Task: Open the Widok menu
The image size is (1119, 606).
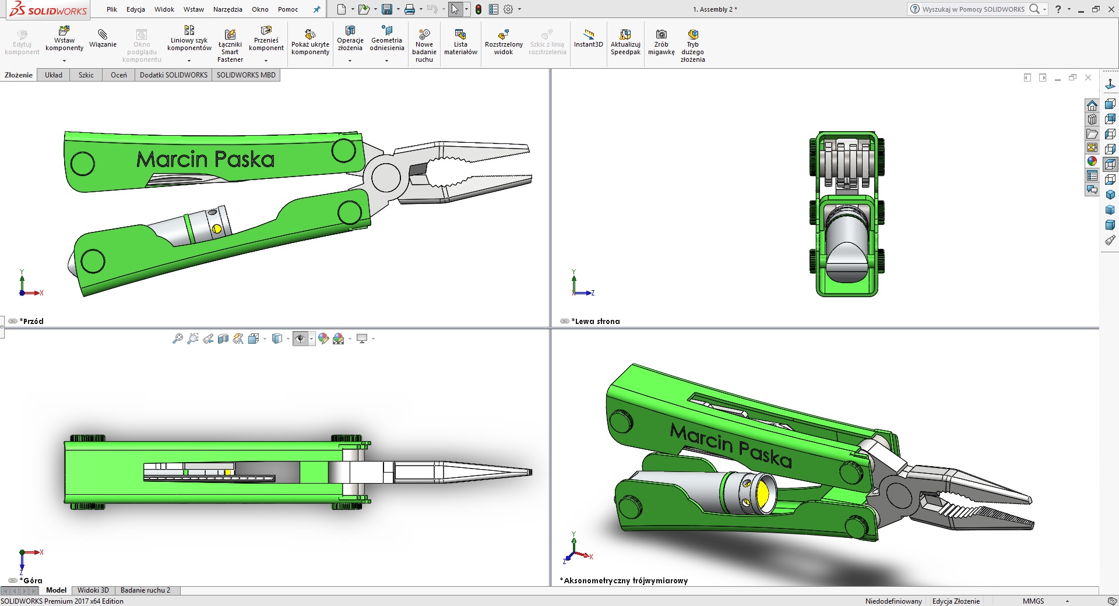Action: (x=164, y=9)
